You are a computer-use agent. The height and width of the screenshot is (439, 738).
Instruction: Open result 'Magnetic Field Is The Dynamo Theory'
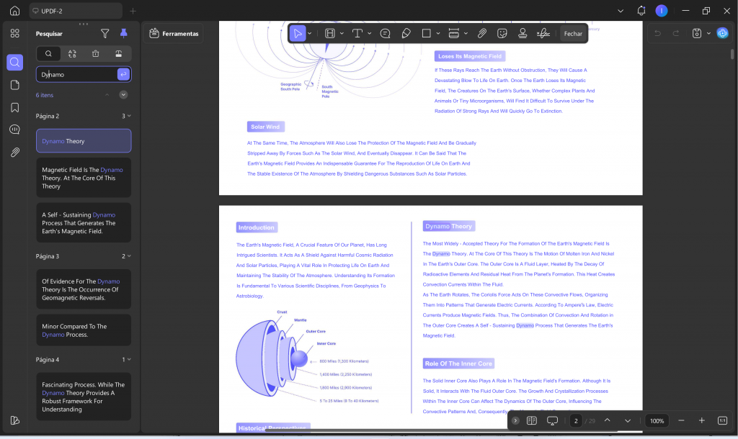(x=84, y=178)
